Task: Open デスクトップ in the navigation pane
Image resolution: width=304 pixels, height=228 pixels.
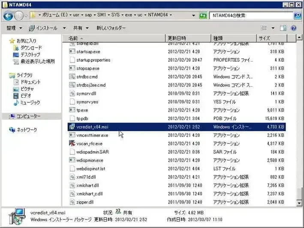Action: [x=30, y=54]
